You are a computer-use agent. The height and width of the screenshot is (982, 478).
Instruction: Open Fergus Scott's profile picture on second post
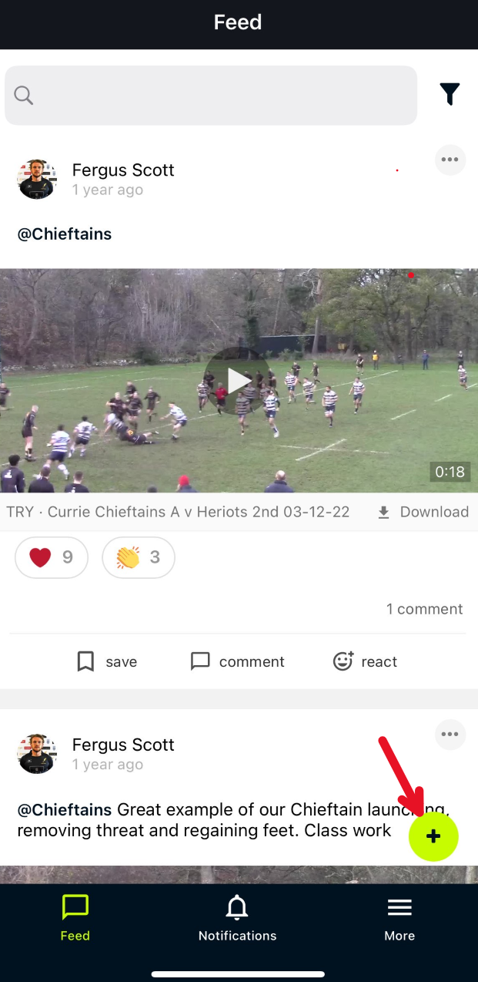pyautogui.click(x=37, y=754)
